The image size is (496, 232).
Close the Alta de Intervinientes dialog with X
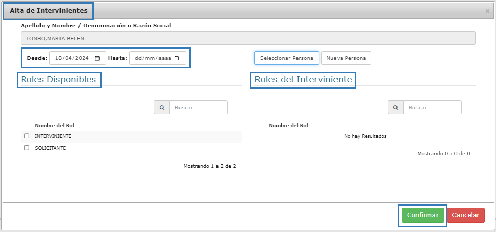[487, 11]
